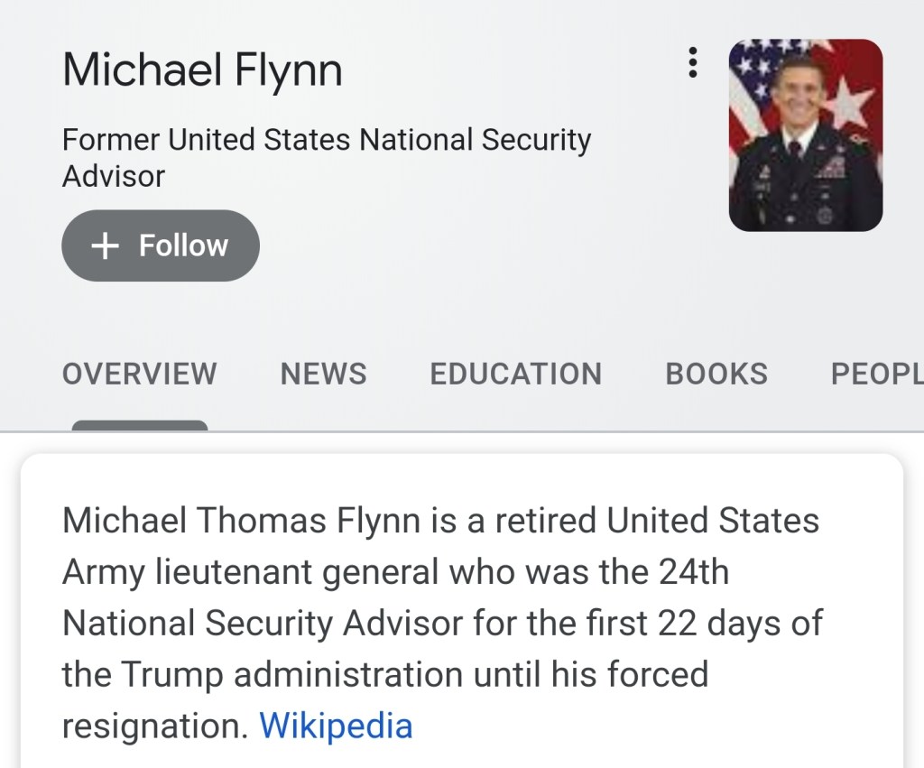Click the Michael Flynn title heading
This screenshot has height=768, width=924.
(202, 69)
